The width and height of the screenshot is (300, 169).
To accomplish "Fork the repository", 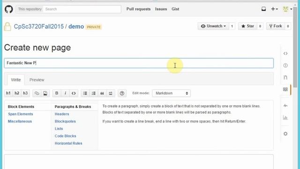I will [276, 26].
